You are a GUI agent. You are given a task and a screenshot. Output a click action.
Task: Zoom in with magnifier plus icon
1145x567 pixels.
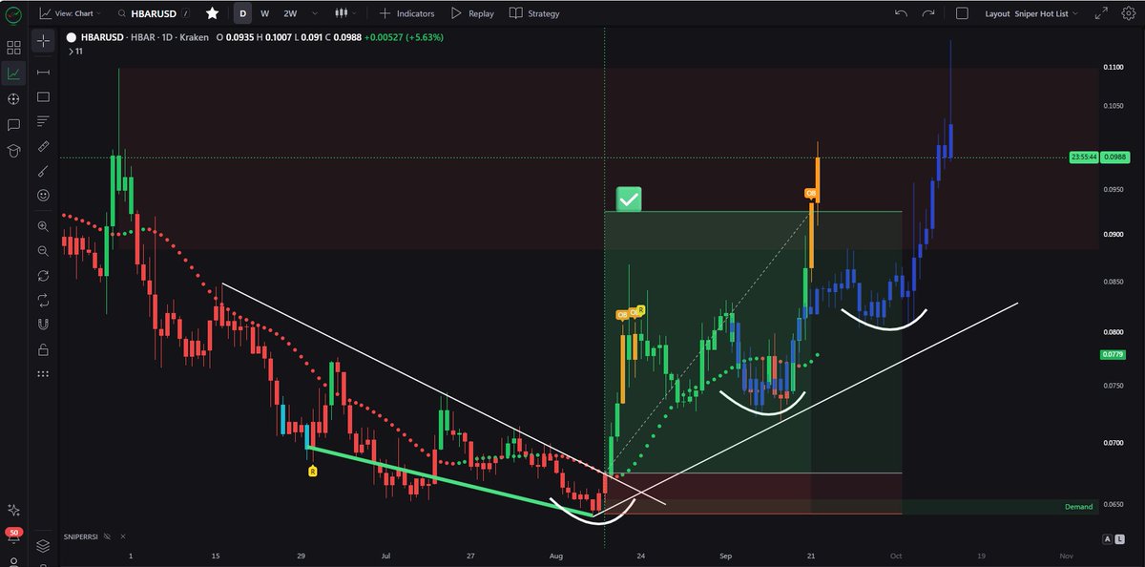(43, 226)
